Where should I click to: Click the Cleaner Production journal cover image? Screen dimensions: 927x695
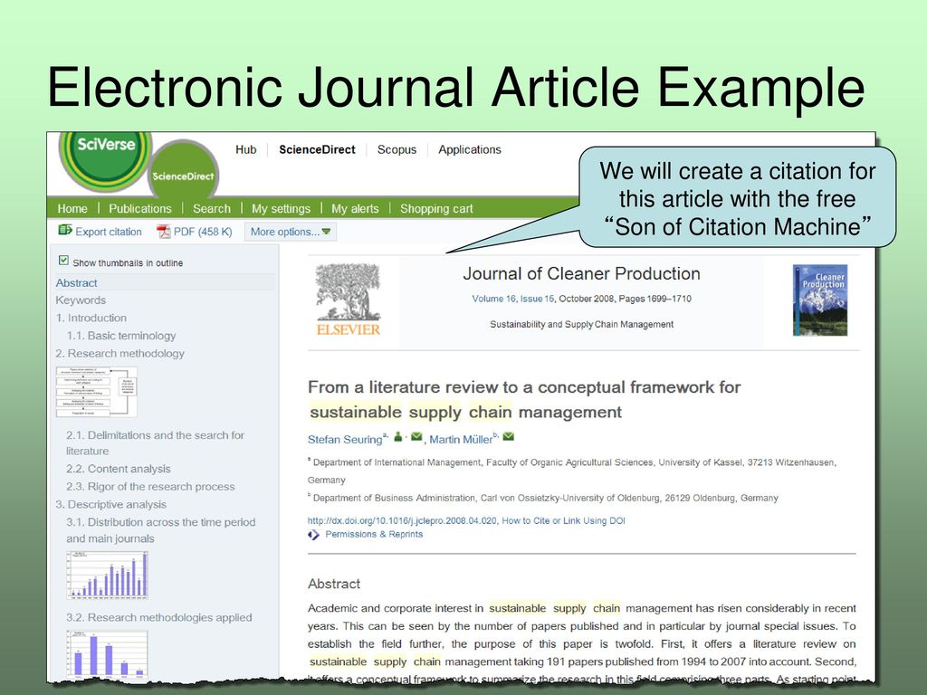(x=820, y=300)
